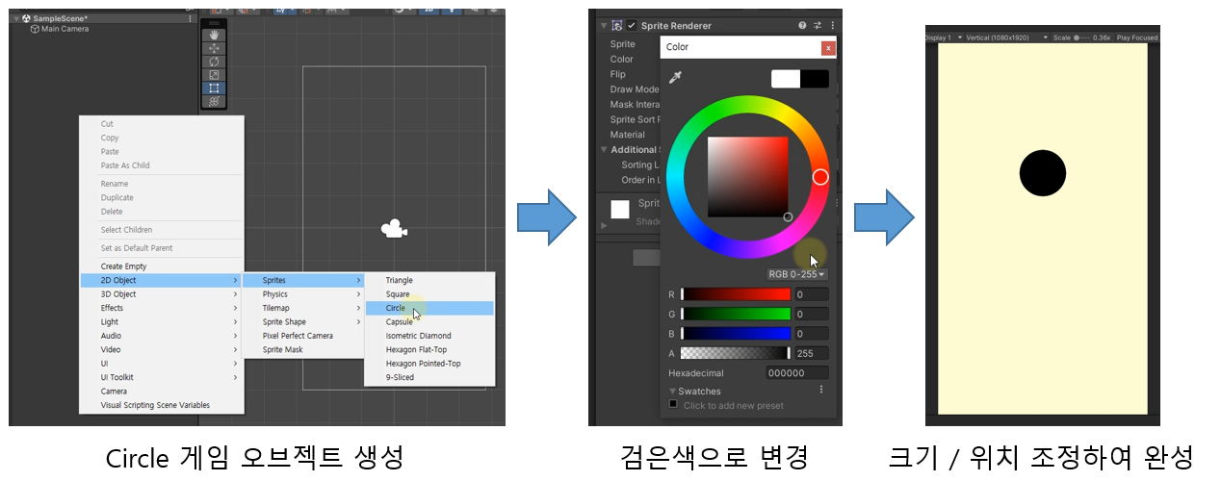Select Create Empty in context menu
This screenshot has width=1221, height=481.
(161, 266)
